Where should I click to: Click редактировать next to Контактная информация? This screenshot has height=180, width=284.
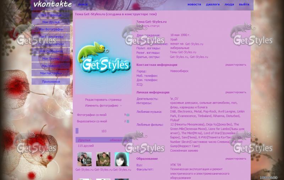coord(235,65)
